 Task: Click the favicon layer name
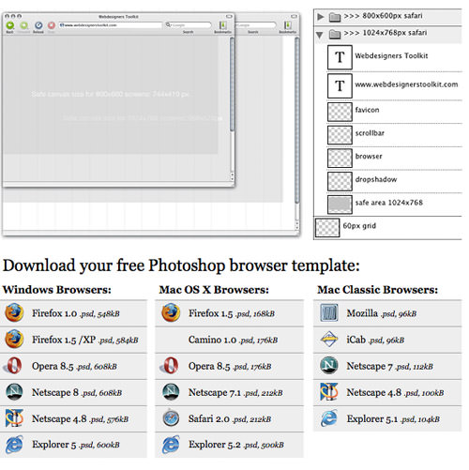point(367,110)
